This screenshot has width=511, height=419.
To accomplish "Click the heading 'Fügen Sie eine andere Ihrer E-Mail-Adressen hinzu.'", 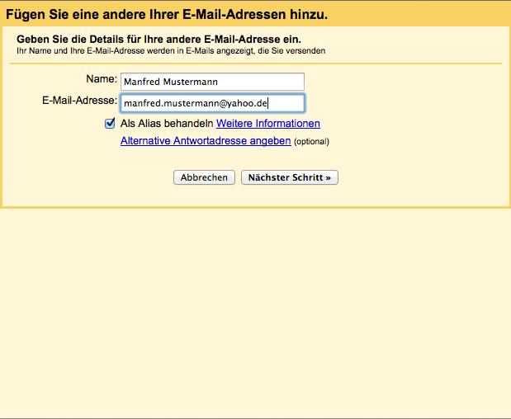I will coord(167,14).
